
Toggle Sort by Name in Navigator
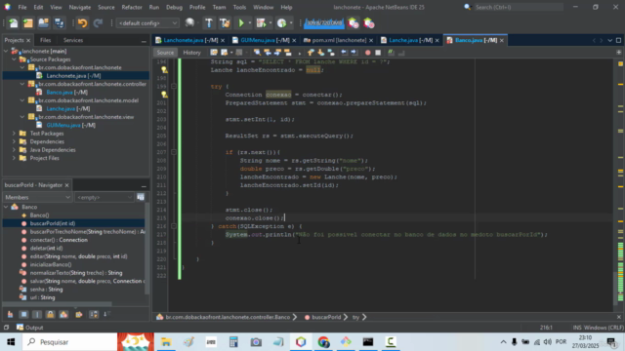pyautogui.click(x=94, y=314)
